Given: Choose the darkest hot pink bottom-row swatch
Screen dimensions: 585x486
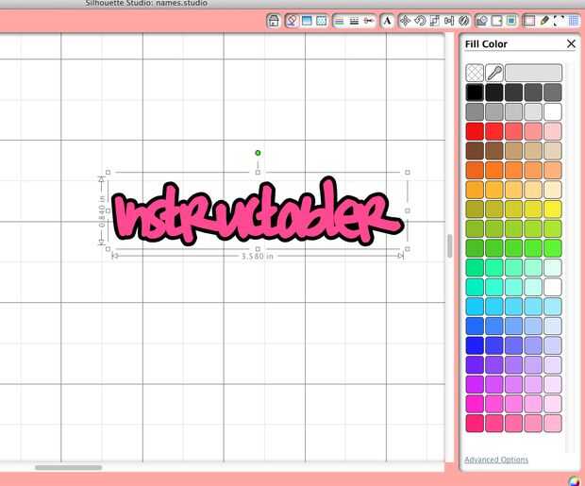Looking at the screenshot, I should tap(475, 424).
